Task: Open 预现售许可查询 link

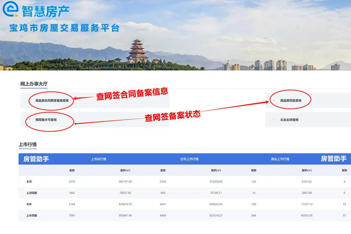Action: pos(46,120)
